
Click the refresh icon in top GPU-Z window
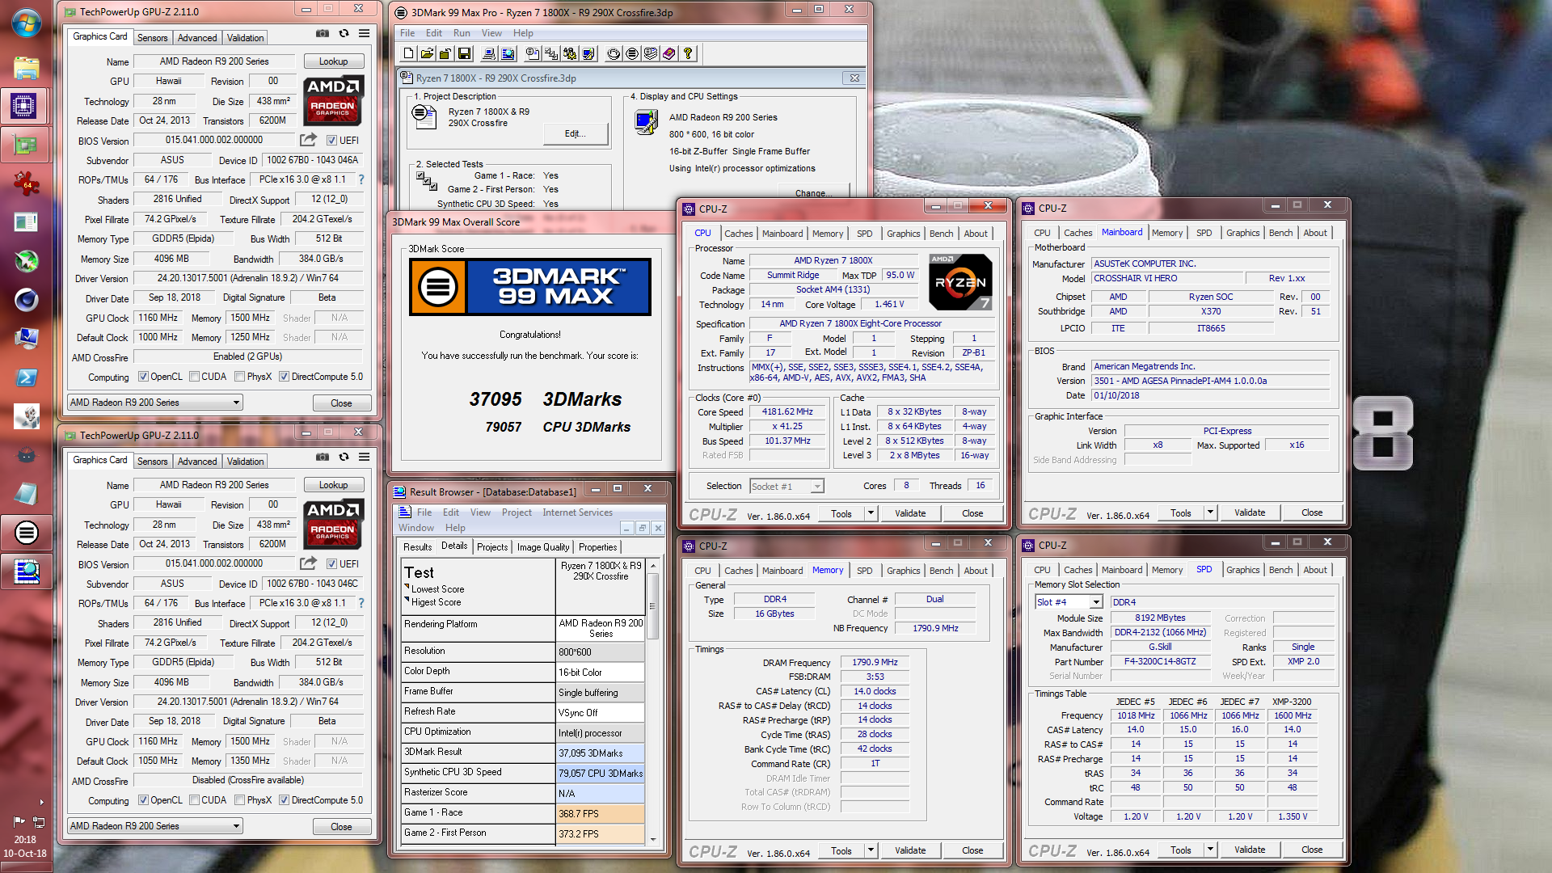click(x=344, y=33)
